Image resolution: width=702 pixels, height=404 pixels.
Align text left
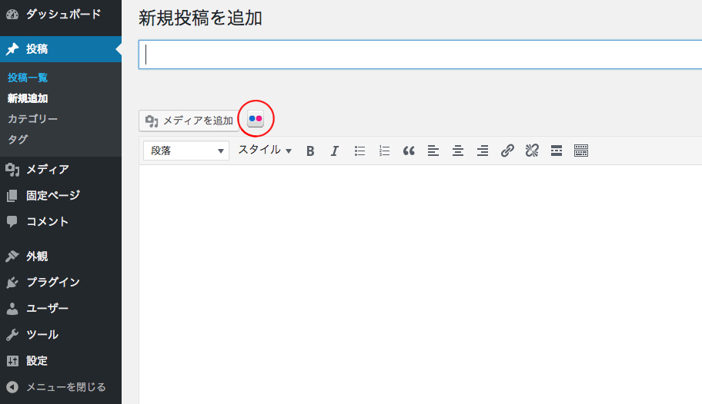433,151
